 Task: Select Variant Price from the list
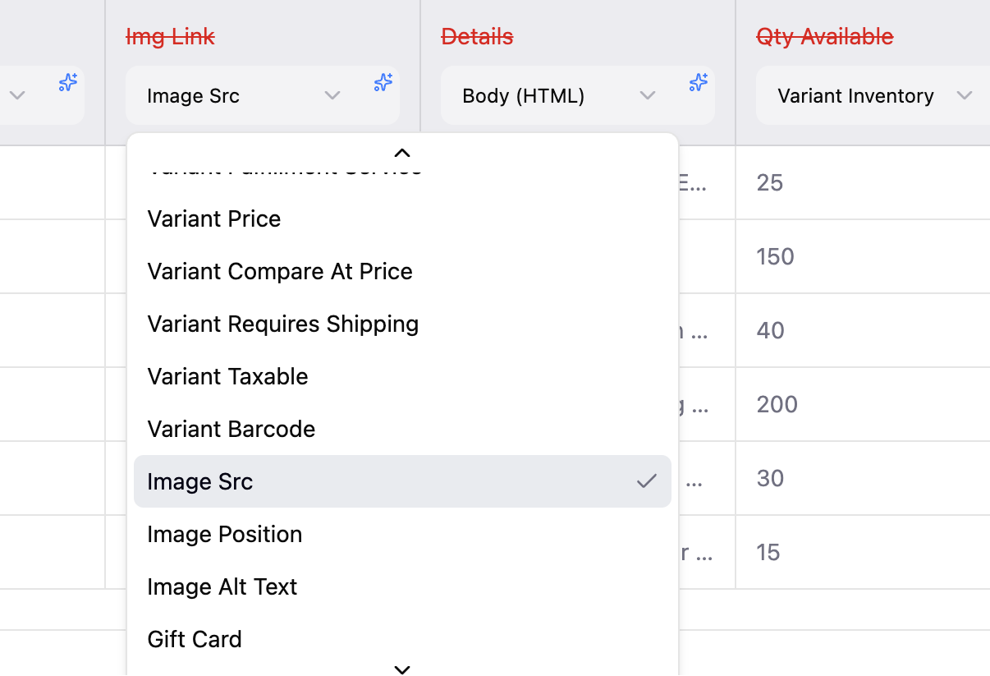213,218
